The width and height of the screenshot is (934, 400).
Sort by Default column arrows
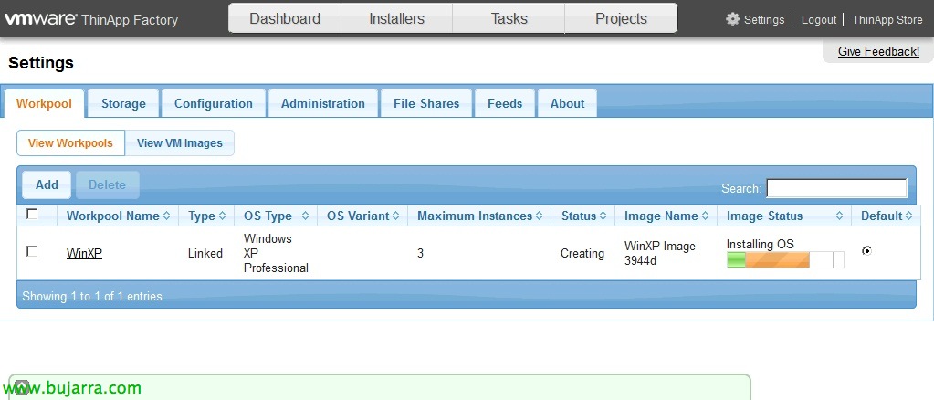tap(909, 216)
